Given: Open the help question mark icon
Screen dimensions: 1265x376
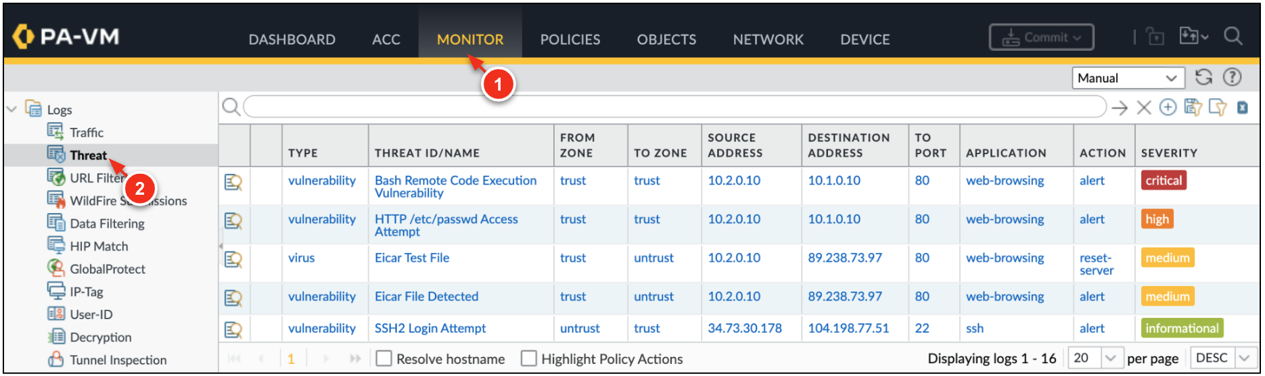Looking at the screenshot, I should click(1232, 78).
